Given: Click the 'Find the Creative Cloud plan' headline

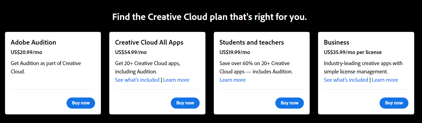Looking at the screenshot, I should coord(210,17).
